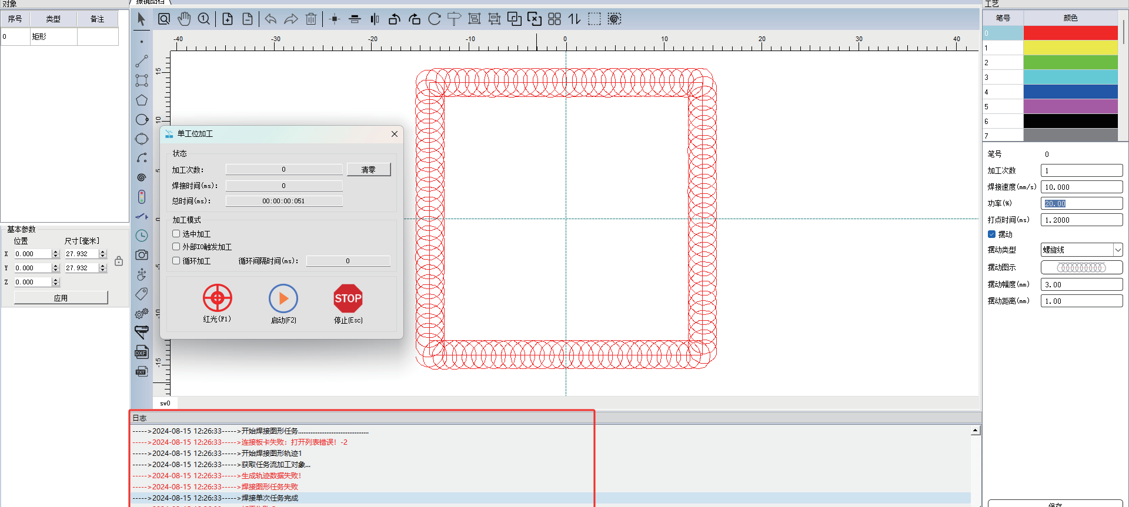The height and width of the screenshot is (507, 1129).
Task: Click the red light (红光) target icon
Action: click(218, 298)
